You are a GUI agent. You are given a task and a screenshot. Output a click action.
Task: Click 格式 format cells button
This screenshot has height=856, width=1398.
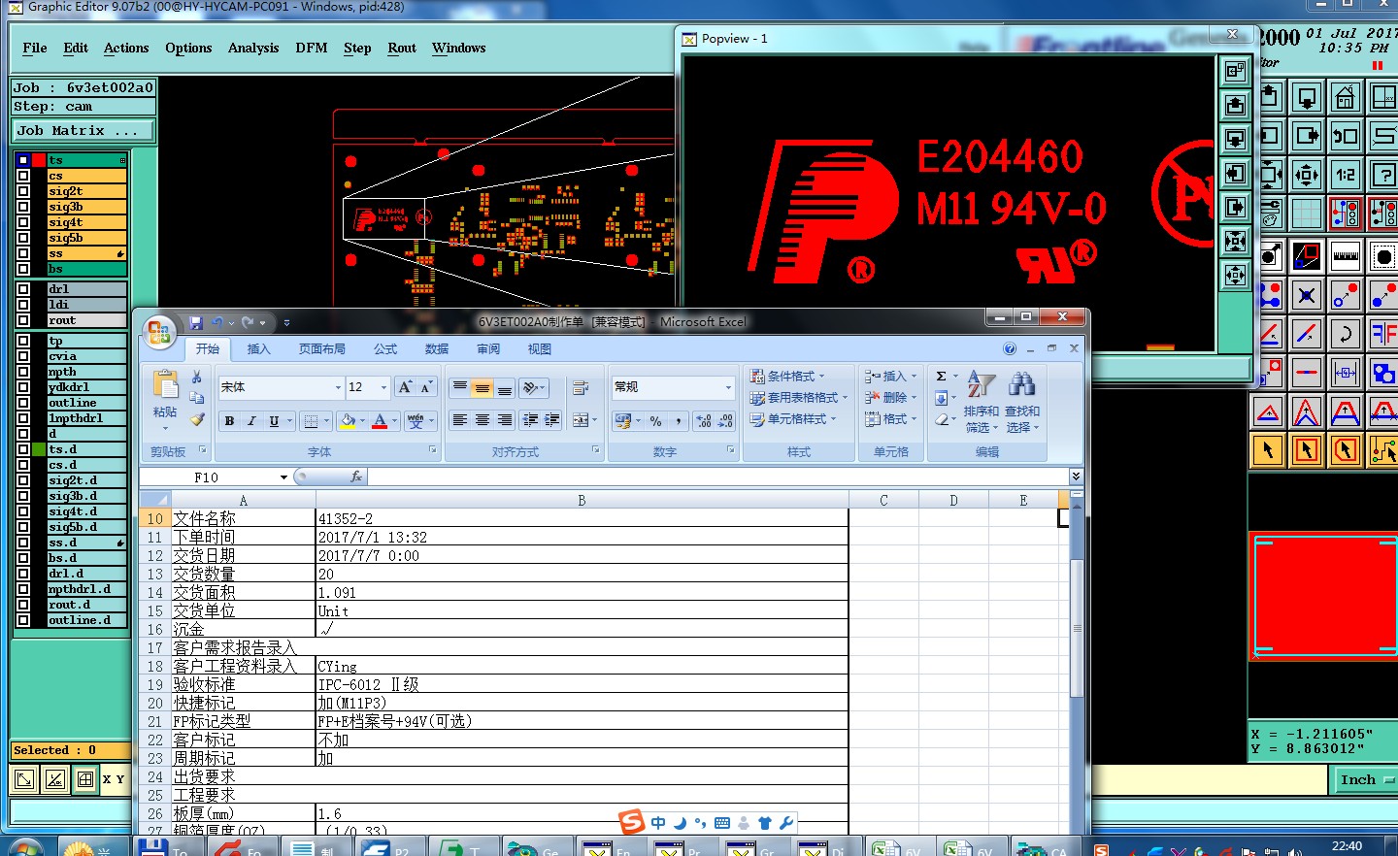tap(890, 419)
